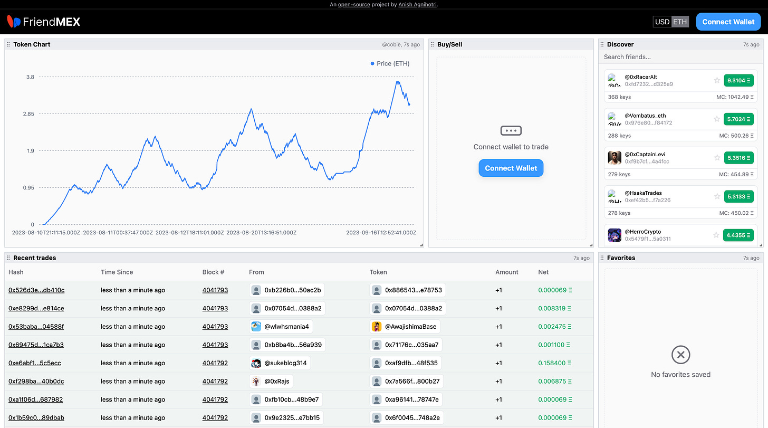
Task: Select token 0x71176c...035aa7
Action: pos(407,345)
